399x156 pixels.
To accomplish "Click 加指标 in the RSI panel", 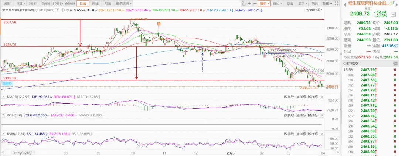I will pos(301,133).
